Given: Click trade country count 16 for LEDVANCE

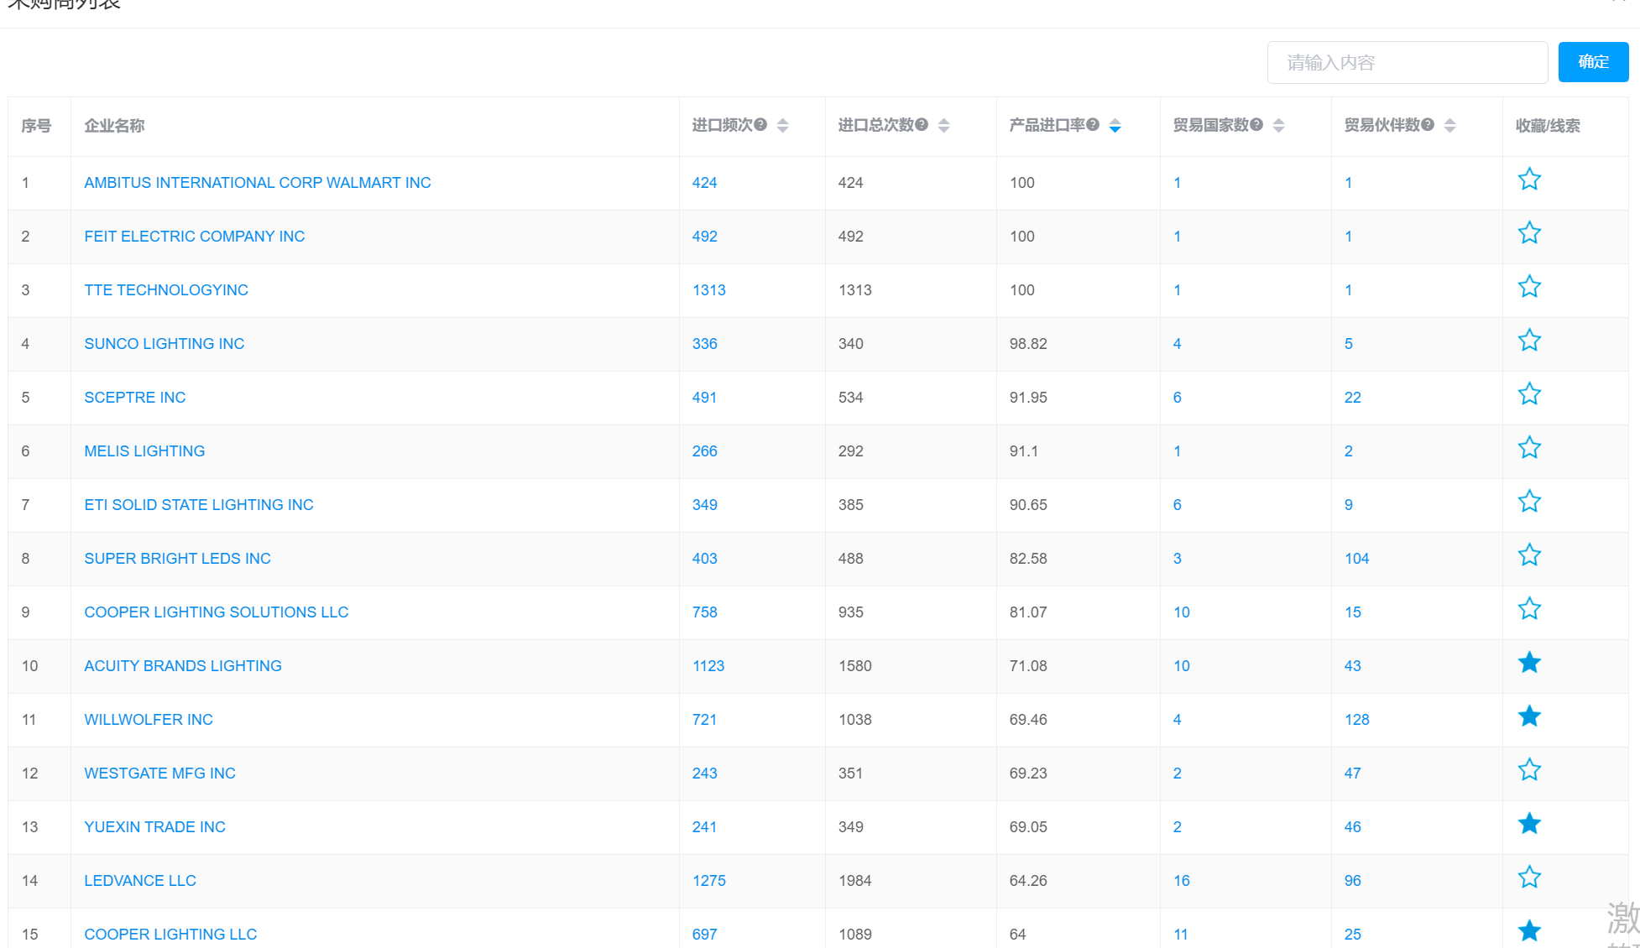Looking at the screenshot, I should click(x=1182, y=881).
